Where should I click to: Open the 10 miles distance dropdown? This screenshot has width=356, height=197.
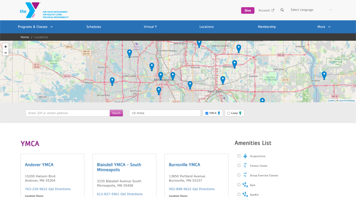[x=165, y=113]
